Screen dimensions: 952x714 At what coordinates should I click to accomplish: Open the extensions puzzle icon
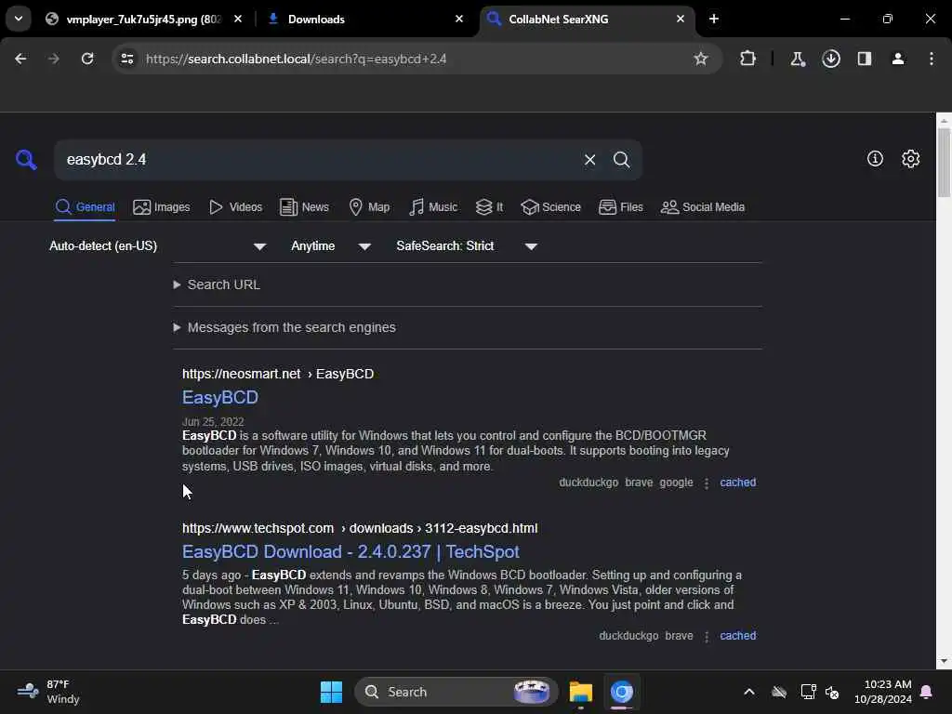[748, 59]
